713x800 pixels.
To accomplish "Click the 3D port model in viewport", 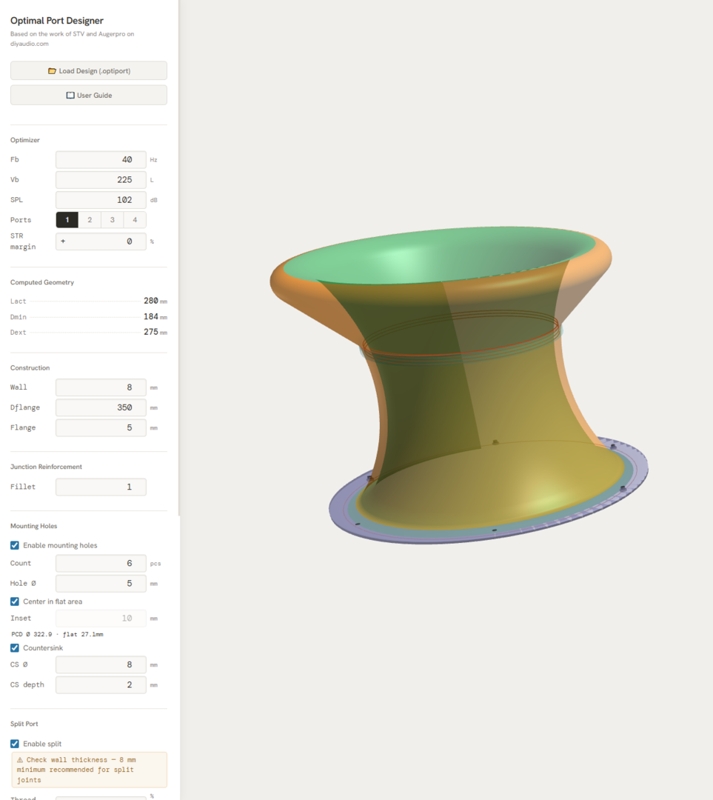I will pos(459,385).
